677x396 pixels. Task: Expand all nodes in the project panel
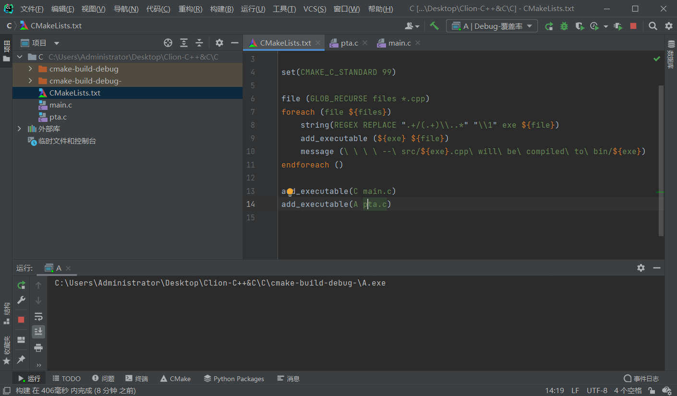pyautogui.click(x=184, y=43)
